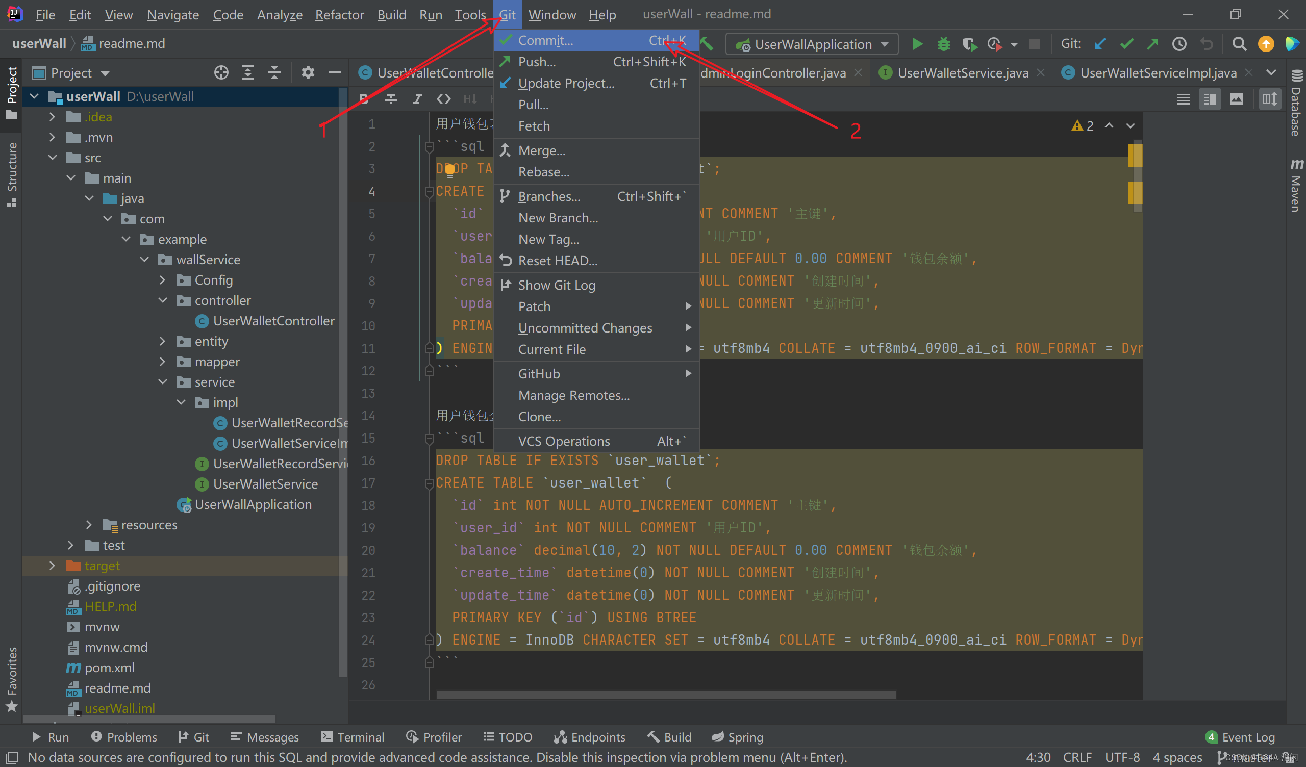Switch to editor-only markdown view
The width and height of the screenshot is (1306, 767).
[1183, 98]
